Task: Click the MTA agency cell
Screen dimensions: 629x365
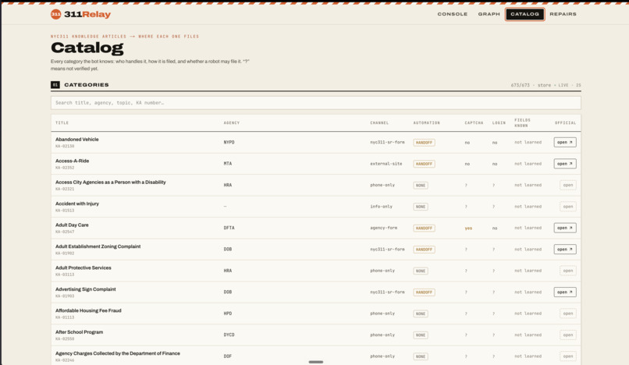Action: (x=227, y=164)
